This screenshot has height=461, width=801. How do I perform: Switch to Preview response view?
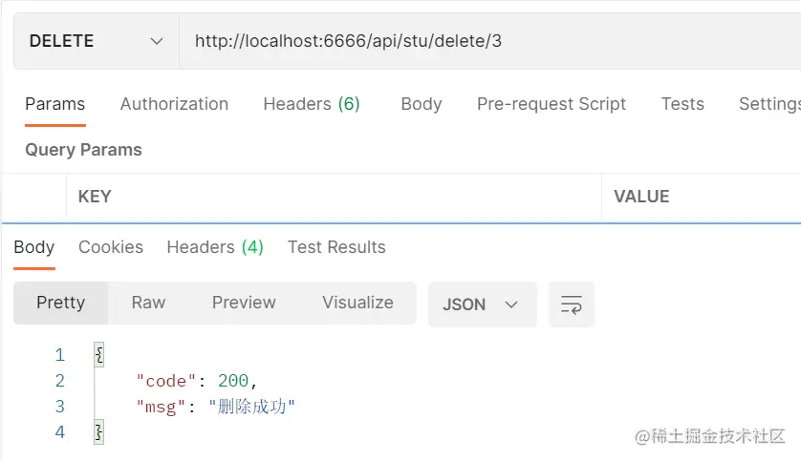pyautogui.click(x=244, y=303)
